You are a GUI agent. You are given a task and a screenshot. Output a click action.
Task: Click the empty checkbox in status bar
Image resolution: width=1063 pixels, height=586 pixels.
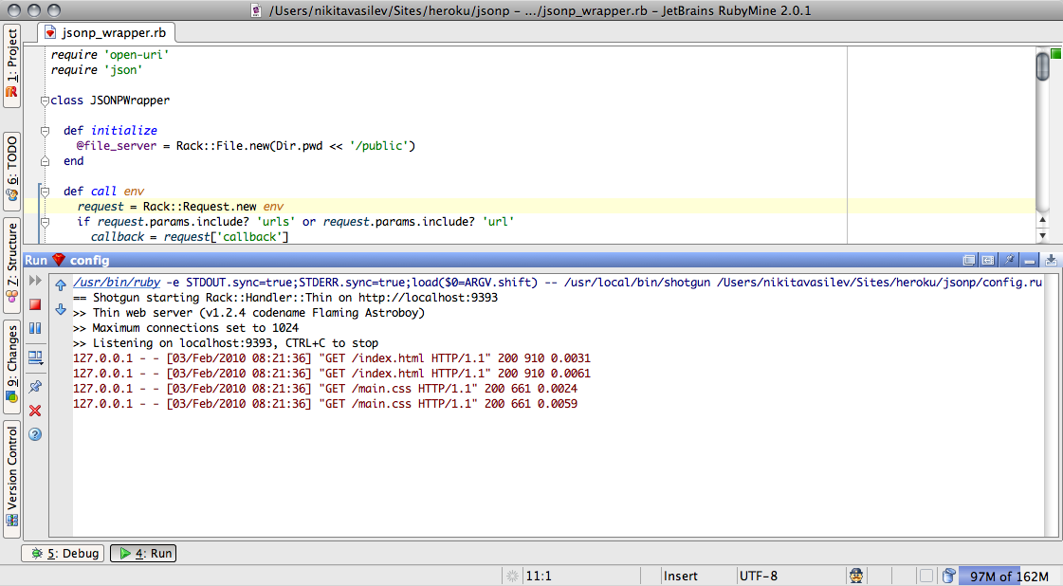[926, 576]
